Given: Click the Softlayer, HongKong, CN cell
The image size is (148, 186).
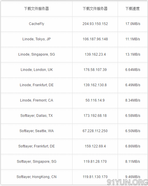Looking at the screenshot, I should (x=37, y=177).
